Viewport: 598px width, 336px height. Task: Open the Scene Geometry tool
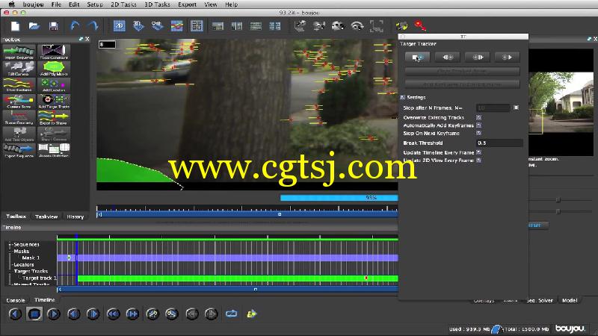(x=19, y=118)
